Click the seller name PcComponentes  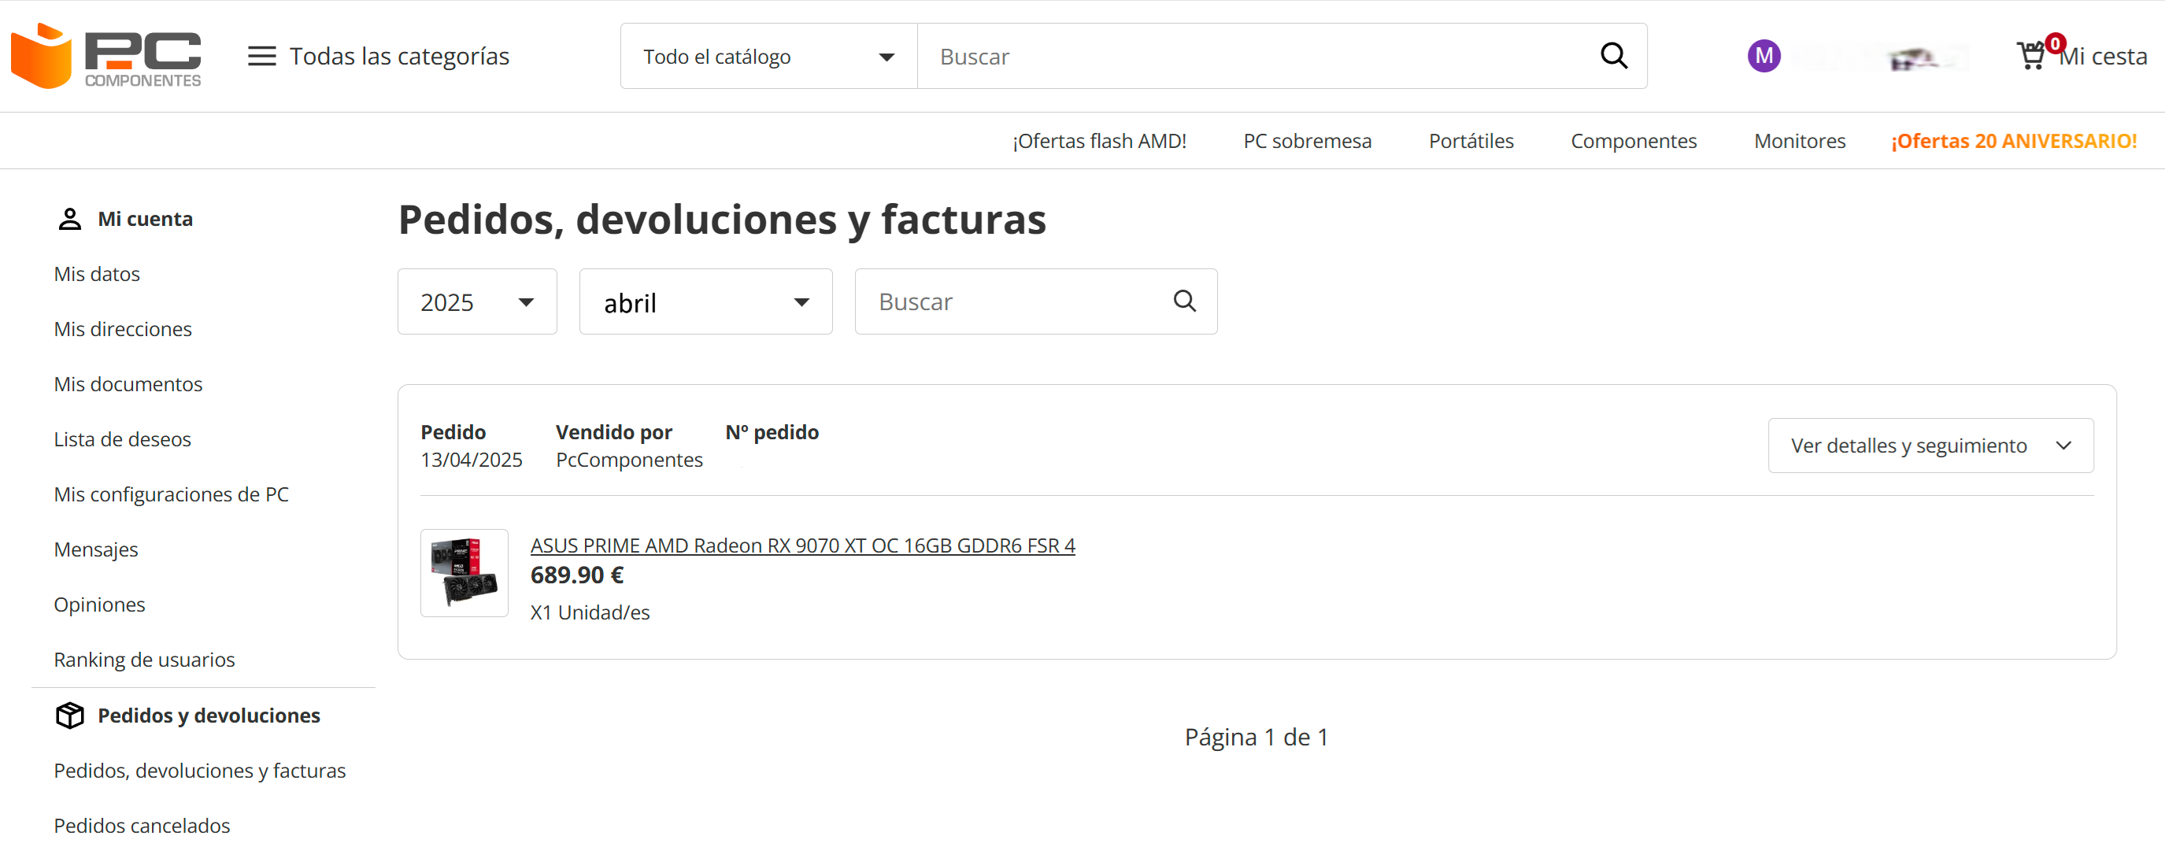(x=629, y=460)
